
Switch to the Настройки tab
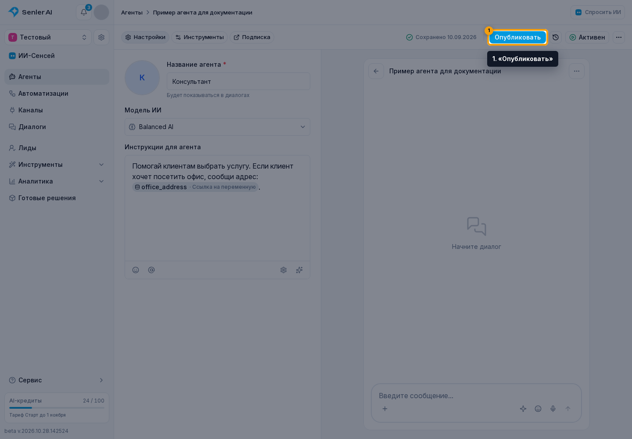pyautogui.click(x=145, y=37)
